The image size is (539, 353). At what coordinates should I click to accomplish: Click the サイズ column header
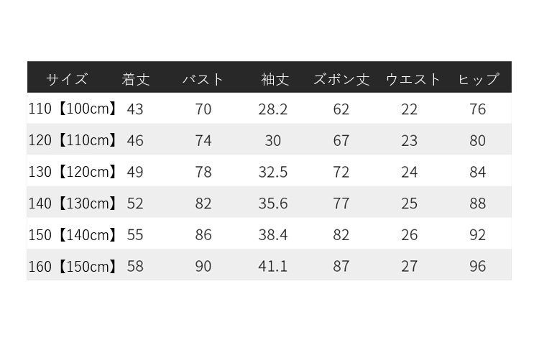[x=67, y=79]
